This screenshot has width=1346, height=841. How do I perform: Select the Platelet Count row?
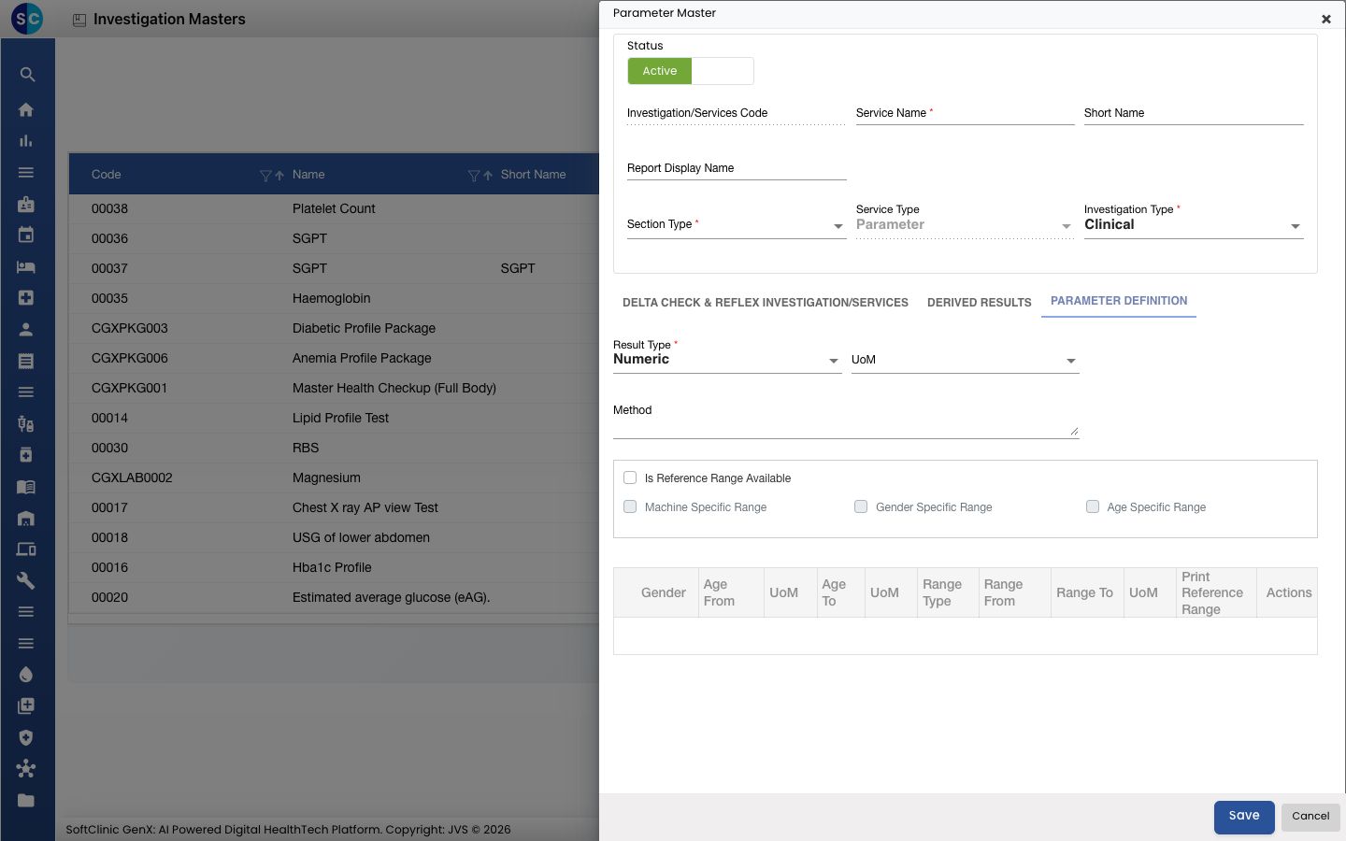(334, 208)
